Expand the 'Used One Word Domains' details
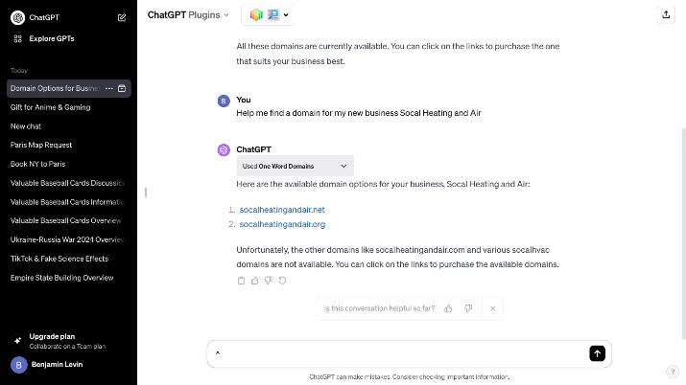This screenshot has height=385, width=686. pyautogui.click(x=295, y=166)
